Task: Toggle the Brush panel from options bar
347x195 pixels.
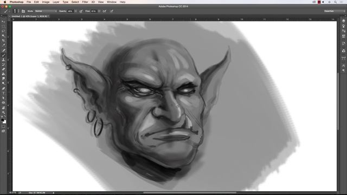Action: click(x=23, y=11)
